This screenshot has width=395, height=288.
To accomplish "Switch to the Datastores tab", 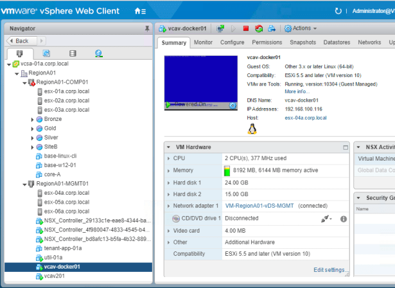I will [x=337, y=42].
